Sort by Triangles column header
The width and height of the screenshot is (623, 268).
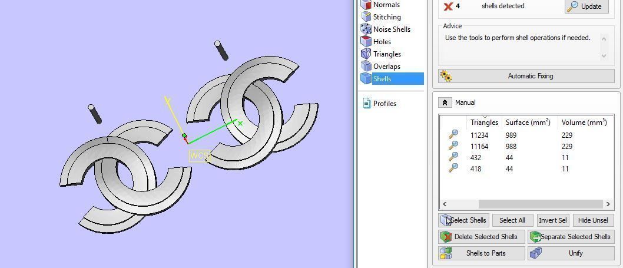point(485,123)
